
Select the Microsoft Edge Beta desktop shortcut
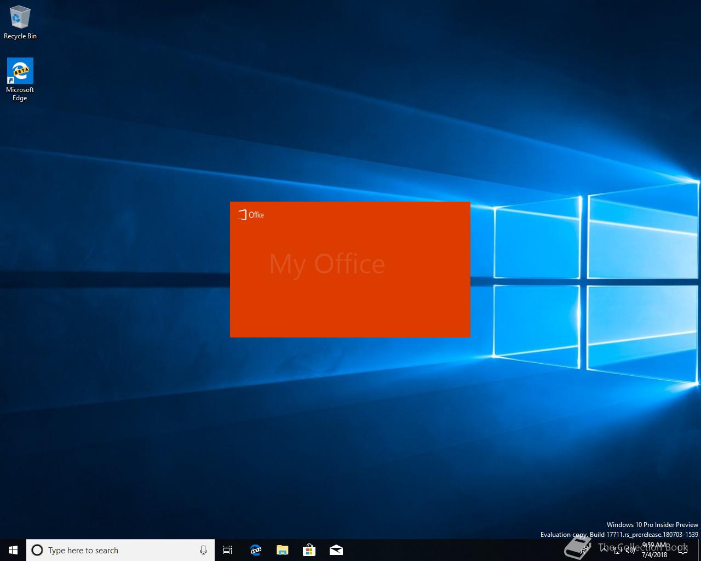click(x=20, y=79)
